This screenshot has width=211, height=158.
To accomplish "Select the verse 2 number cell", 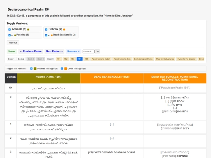I will click(x=11, y=141).
